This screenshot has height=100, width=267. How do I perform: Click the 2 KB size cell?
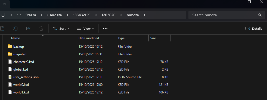tap(165, 69)
